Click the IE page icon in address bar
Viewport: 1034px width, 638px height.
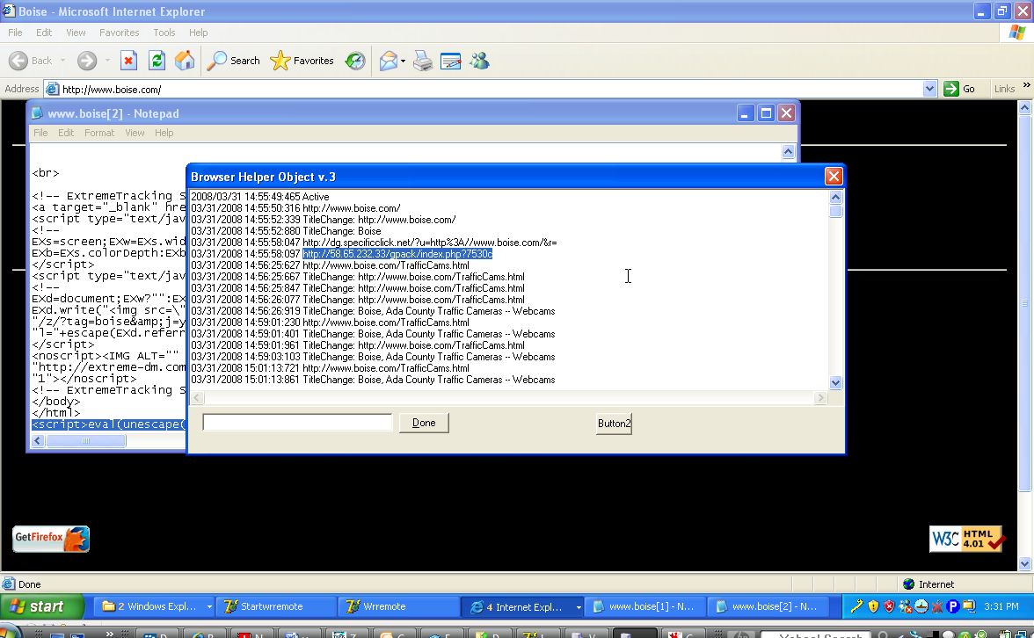coord(52,89)
